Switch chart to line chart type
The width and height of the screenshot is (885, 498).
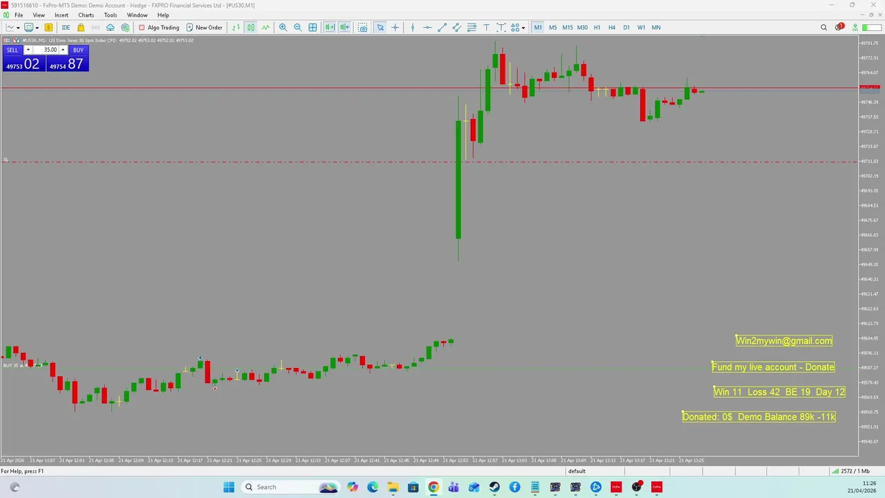tap(265, 28)
